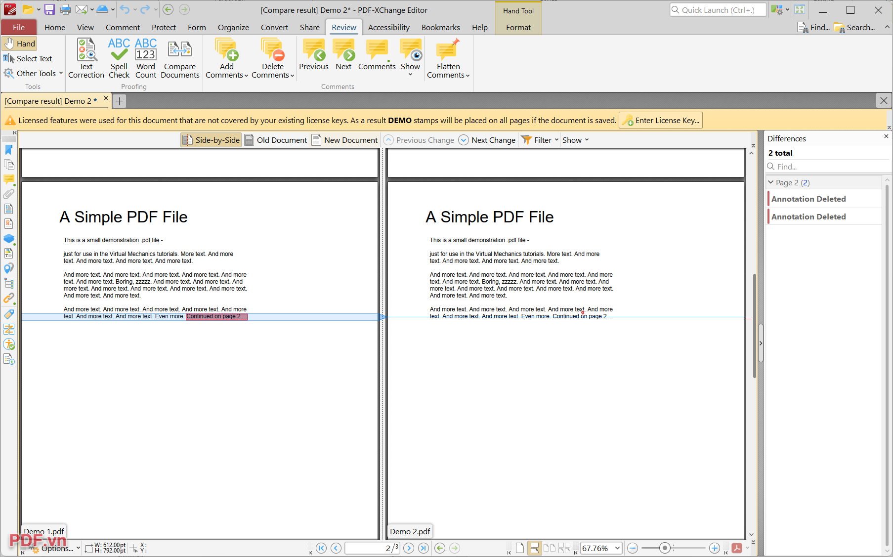The height and width of the screenshot is (557, 893).
Task: Click Enter License Key button
Action: coord(661,120)
